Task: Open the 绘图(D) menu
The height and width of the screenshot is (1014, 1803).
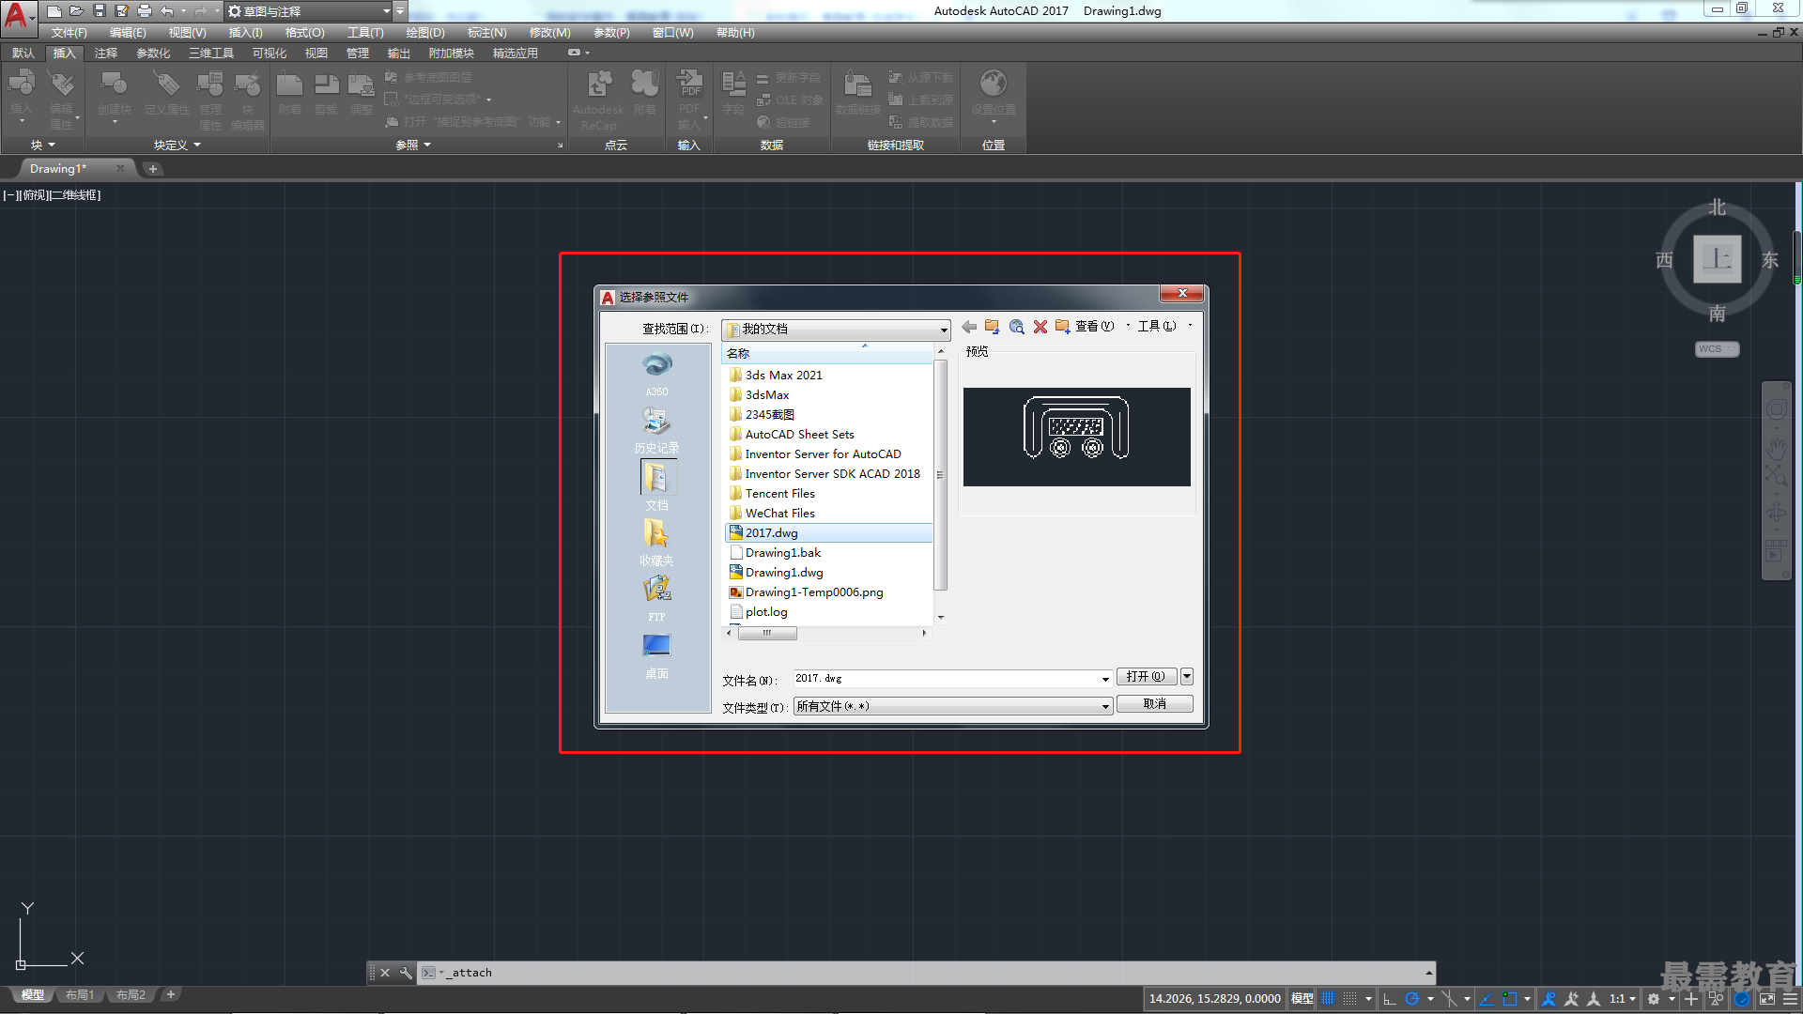Action: (x=425, y=33)
